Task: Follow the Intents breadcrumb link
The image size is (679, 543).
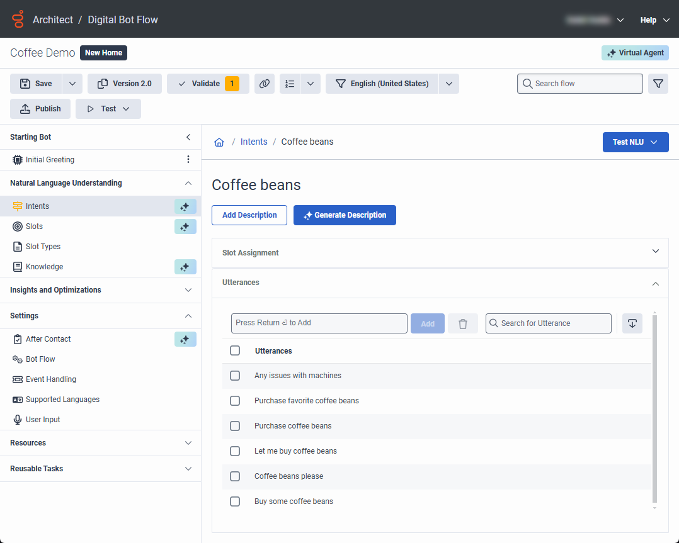Action: point(254,142)
